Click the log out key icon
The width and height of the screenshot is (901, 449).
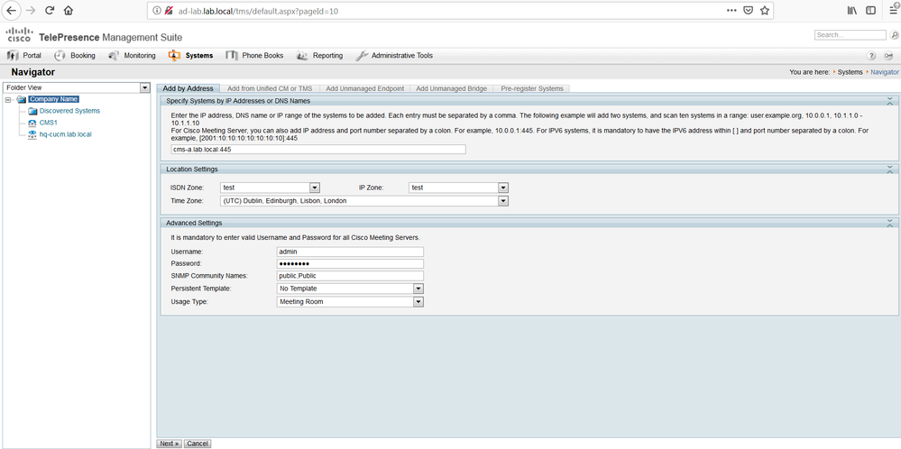[x=888, y=56]
